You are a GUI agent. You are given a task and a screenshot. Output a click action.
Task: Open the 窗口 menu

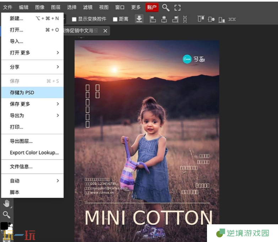120,7
